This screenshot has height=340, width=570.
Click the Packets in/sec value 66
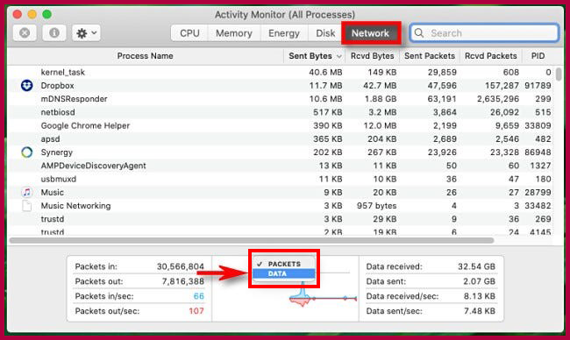[x=198, y=296]
